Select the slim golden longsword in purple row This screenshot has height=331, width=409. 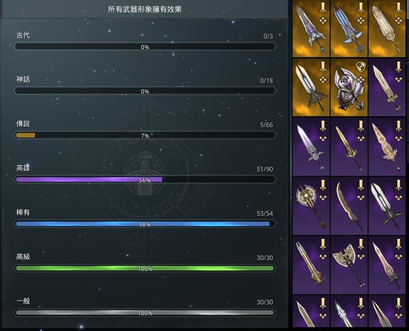(349, 146)
